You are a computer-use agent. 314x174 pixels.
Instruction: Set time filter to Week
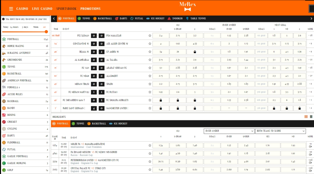36,27
